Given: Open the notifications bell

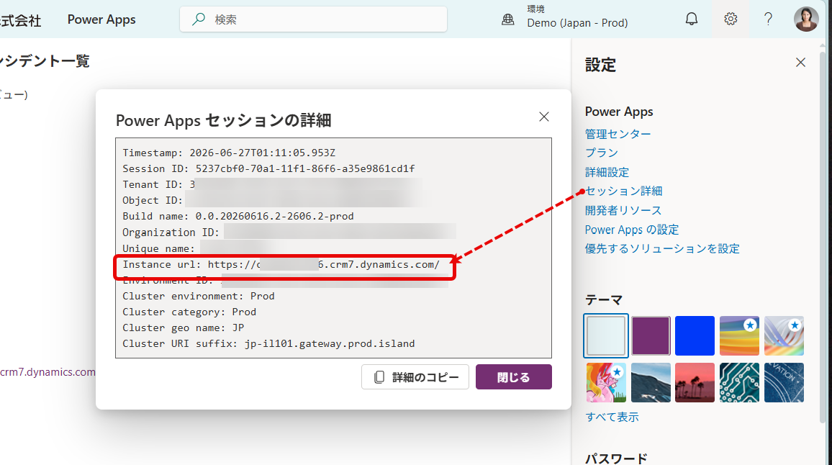Looking at the screenshot, I should pyautogui.click(x=692, y=19).
